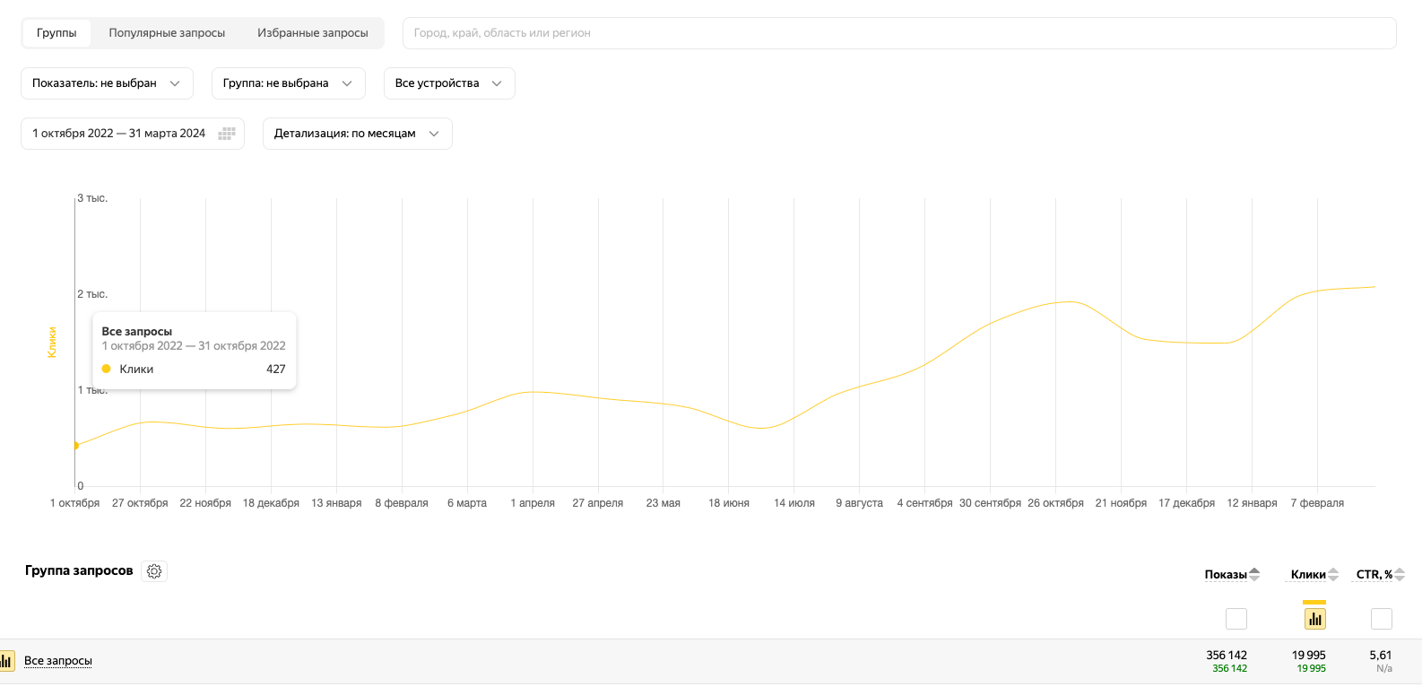Sort by CTR, % using the sort arrows
Screen dimensions: 1422x687
[x=1400, y=574]
